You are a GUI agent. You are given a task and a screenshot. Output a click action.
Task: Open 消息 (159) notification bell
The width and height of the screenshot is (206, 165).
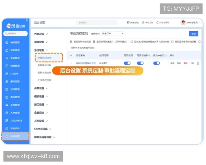157,22
